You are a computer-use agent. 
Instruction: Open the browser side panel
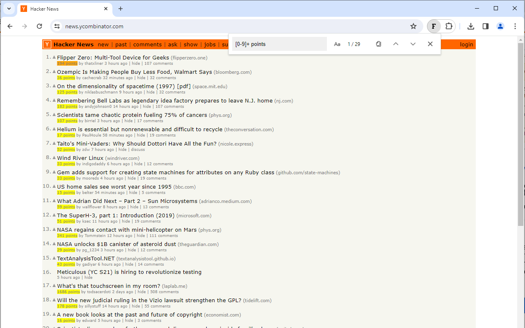click(x=485, y=26)
